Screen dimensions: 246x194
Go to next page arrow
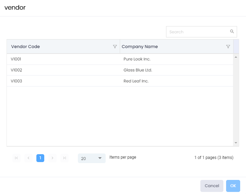tap(52, 158)
